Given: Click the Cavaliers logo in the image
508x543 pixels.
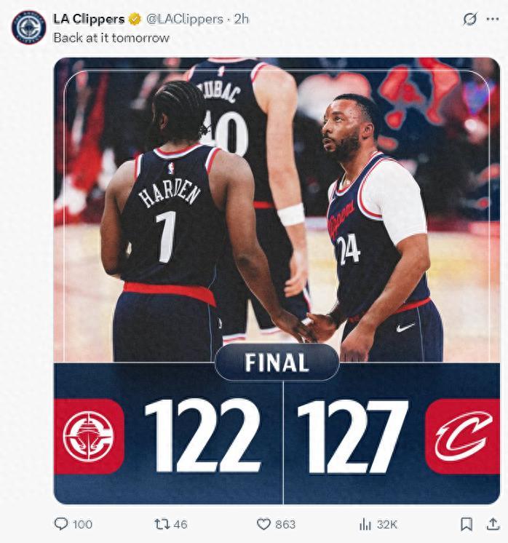Looking at the screenshot, I should [463, 437].
